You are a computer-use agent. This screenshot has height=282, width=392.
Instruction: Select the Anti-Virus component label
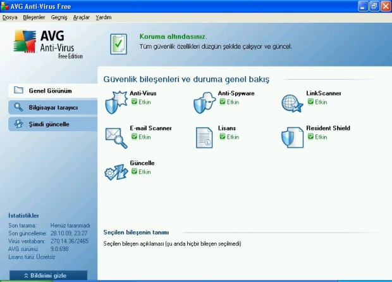[143, 93]
